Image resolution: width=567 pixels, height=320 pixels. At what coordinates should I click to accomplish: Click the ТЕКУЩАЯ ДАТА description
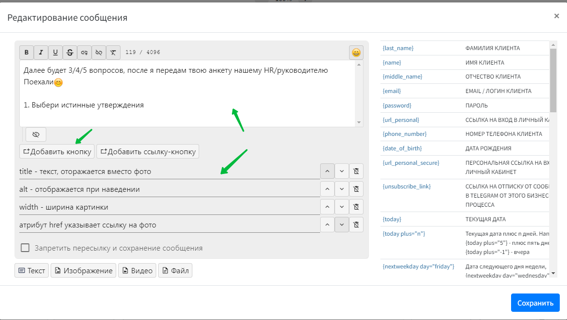pyautogui.click(x=485, y=219)
